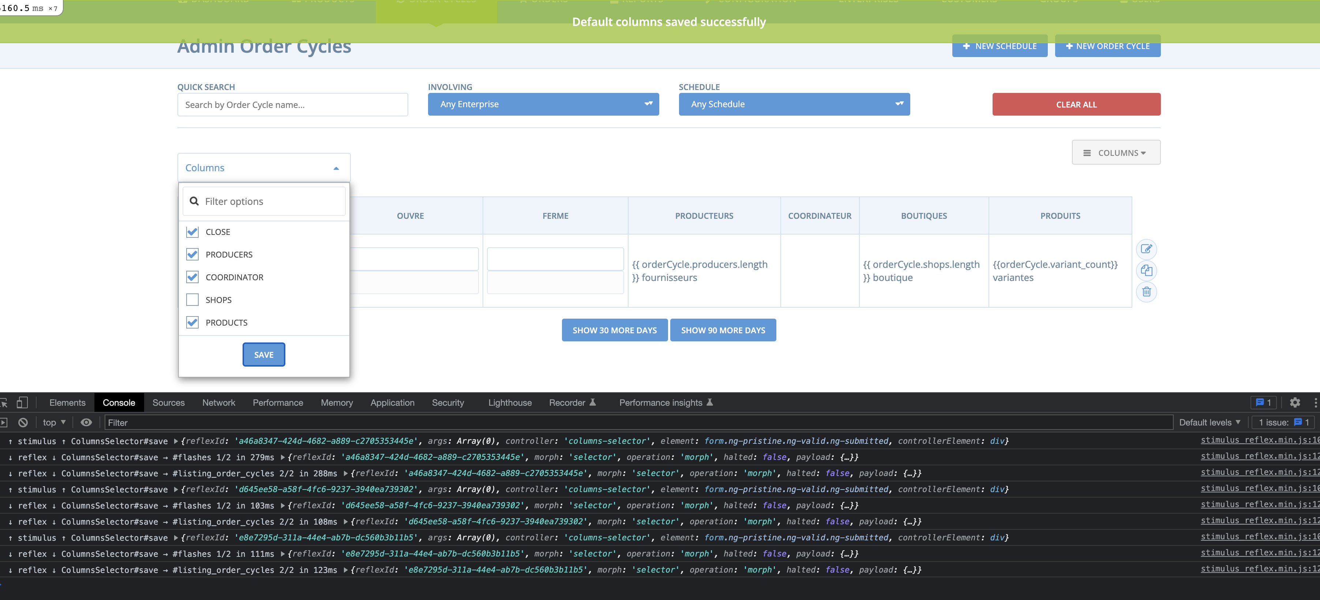Enable the SHOPS column checkbox
The image size is (1320, 600).
coord(192,299)
